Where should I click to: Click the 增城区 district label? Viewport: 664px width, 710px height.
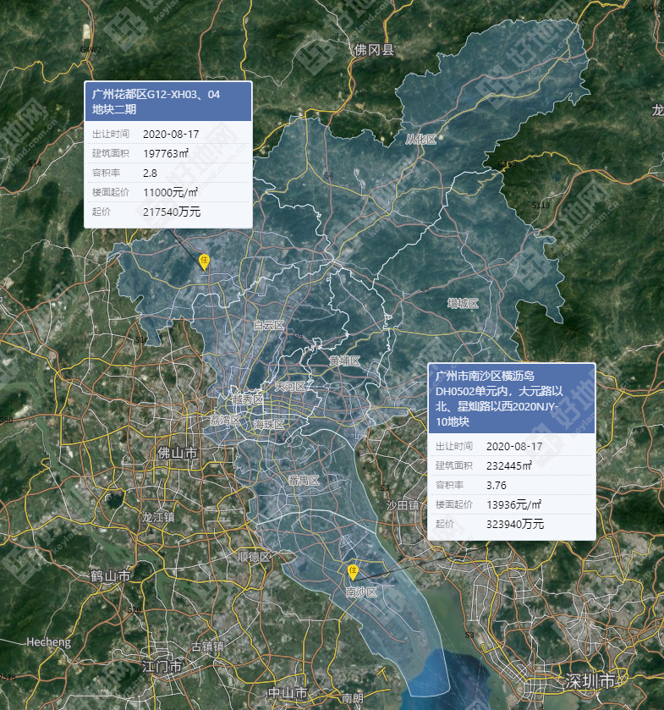(463, 302)
